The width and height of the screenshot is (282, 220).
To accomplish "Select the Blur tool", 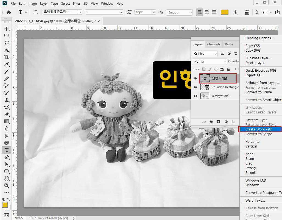I will [7, 129].
